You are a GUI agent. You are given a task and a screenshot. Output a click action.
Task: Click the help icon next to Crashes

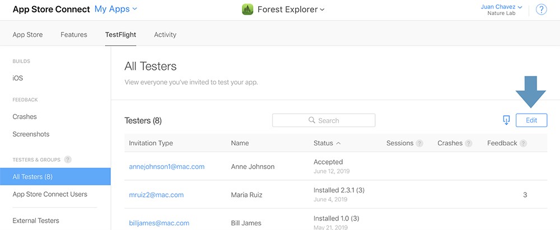point(469,143)
